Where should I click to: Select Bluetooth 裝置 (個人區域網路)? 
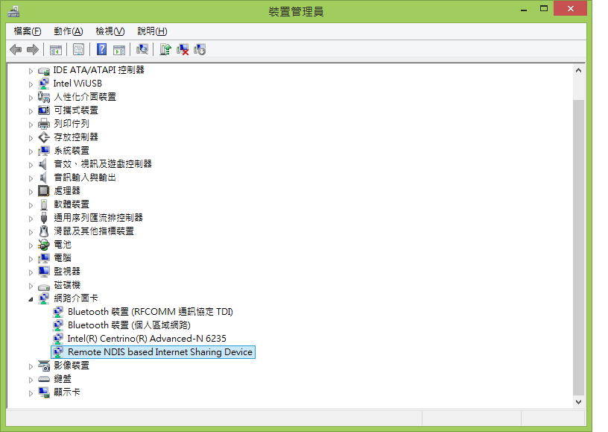[129, 325]
